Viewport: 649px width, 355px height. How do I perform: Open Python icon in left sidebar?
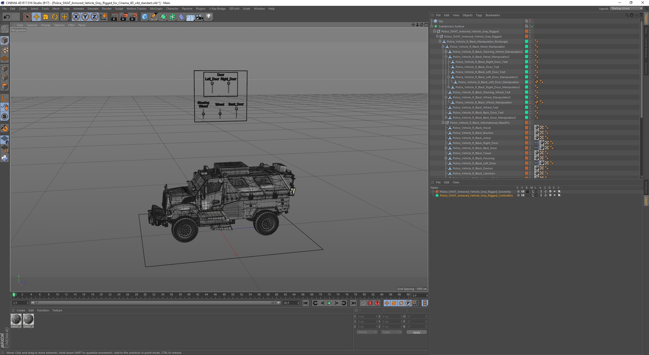click(x=5, y=158)
